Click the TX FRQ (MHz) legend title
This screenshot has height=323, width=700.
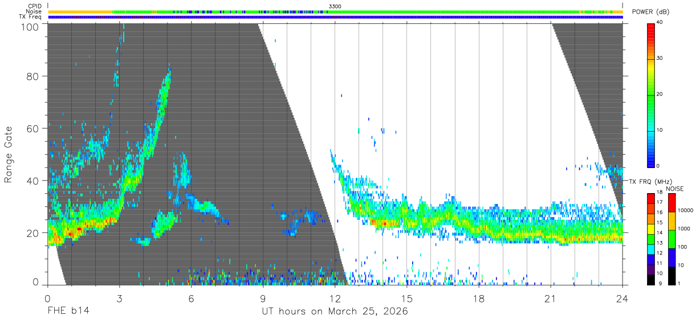coord(650,182)
